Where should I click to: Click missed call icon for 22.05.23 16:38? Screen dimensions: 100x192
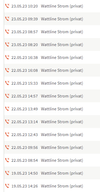[x=7, y=57]
